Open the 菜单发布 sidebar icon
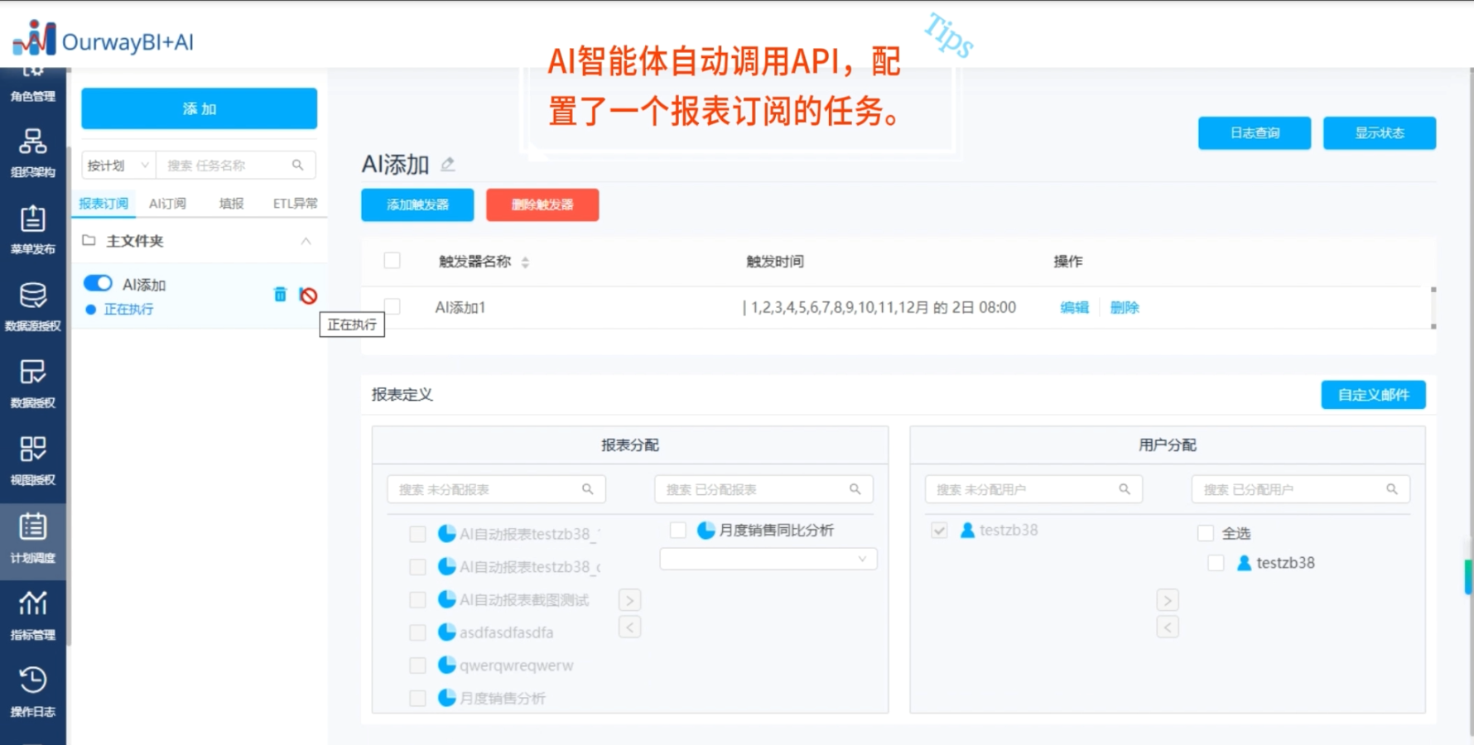The image size is (1474, 745). 32,228
